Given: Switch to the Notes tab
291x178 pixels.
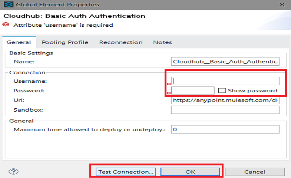Looking at the screenshot, I should (162, 42).
